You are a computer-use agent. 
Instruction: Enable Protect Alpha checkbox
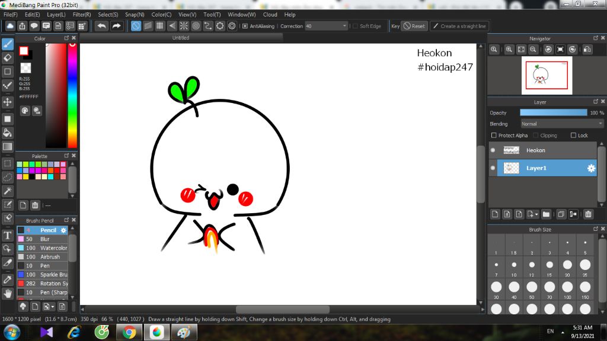coord(494,136)
